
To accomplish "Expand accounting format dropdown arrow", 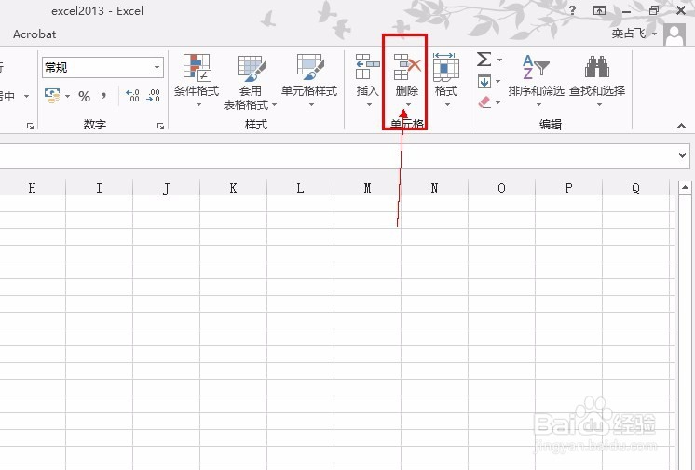I will click(67, 96).
